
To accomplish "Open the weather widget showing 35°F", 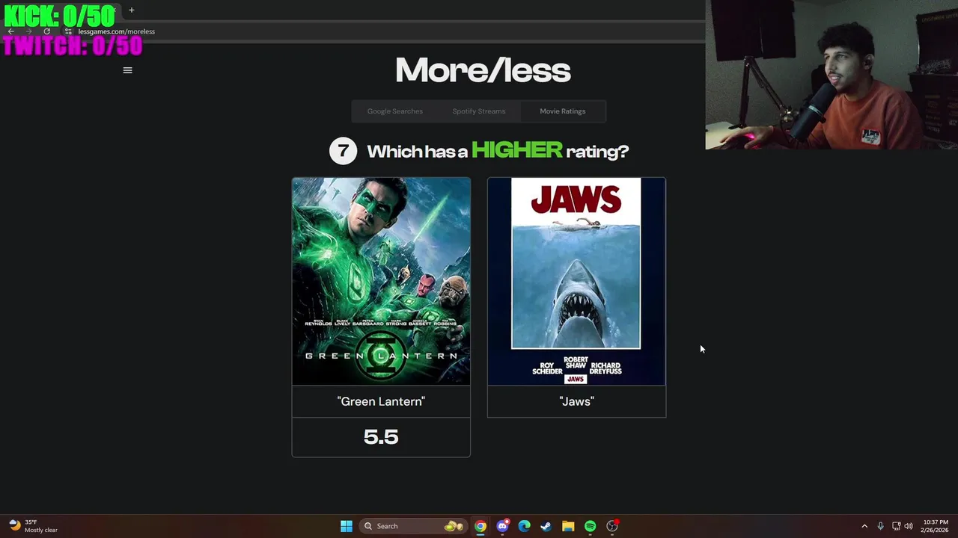I will [34, 526].
